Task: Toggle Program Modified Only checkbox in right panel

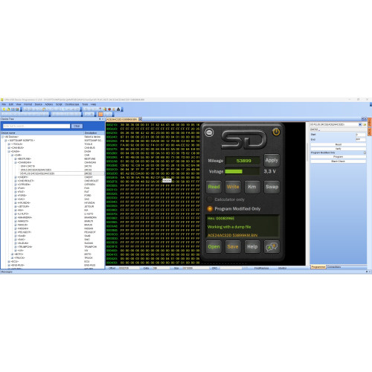Action: (365, 153)
